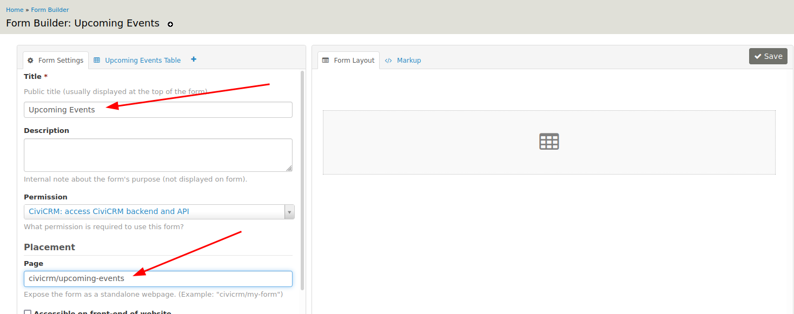This screenshot has height=314, width=794.
Task: Click the gear icon on Form Settings
Action: (x=30, y=61)
